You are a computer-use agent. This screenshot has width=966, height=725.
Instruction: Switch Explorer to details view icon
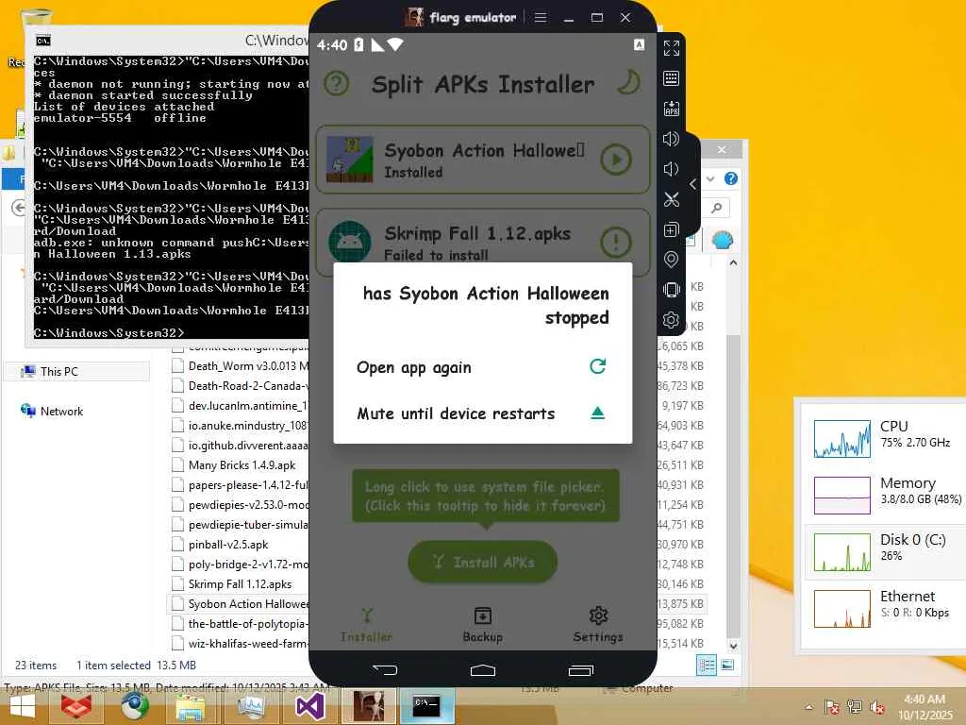pyautogui.click(x=707, y=666)
